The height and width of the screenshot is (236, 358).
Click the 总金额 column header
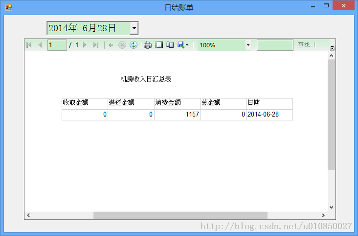[x=224, y=104]
